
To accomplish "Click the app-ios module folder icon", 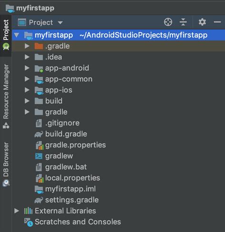I will [39, 91].
